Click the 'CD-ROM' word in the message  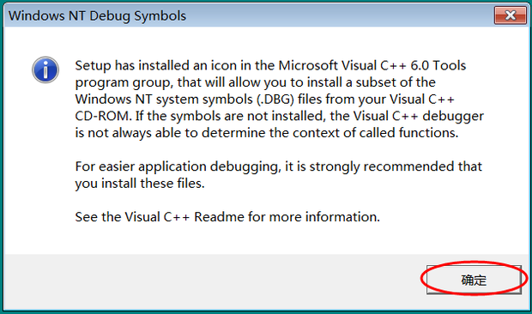103,116
